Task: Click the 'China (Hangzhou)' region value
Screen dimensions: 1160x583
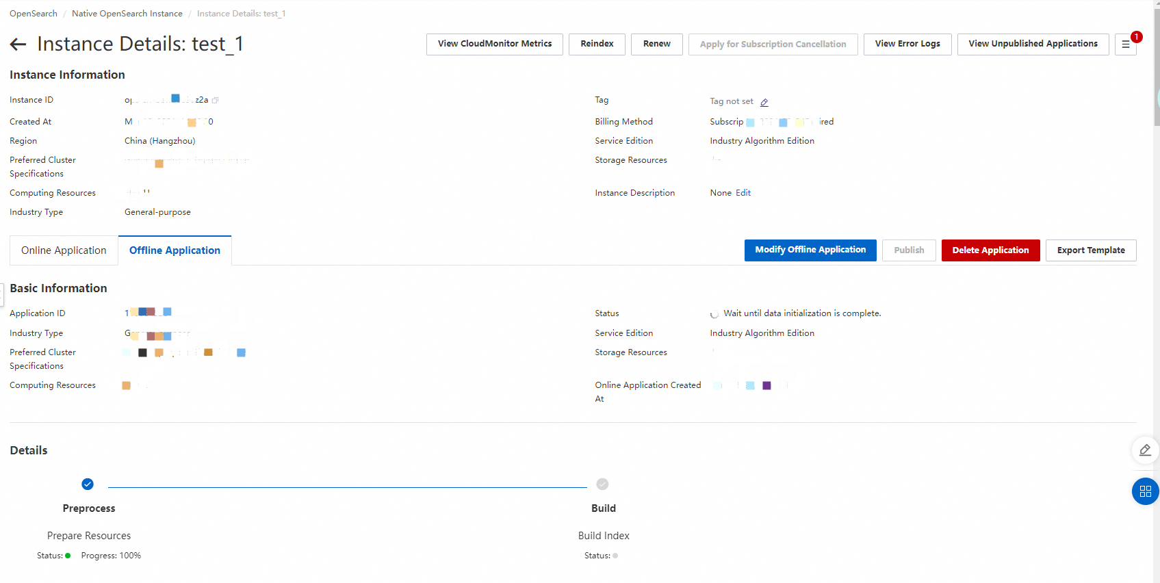Action: [x=160, y=141]
